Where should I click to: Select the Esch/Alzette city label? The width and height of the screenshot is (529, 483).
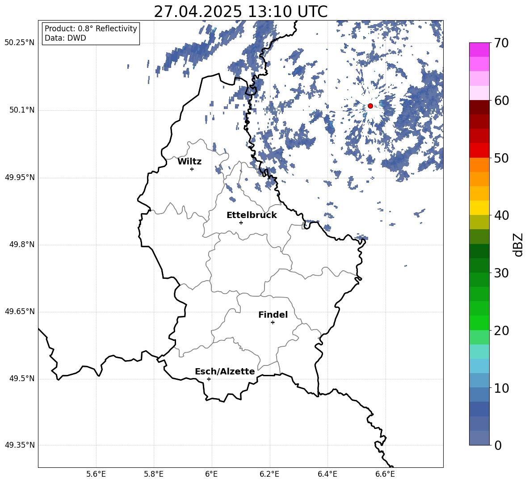tap(225, 371)
